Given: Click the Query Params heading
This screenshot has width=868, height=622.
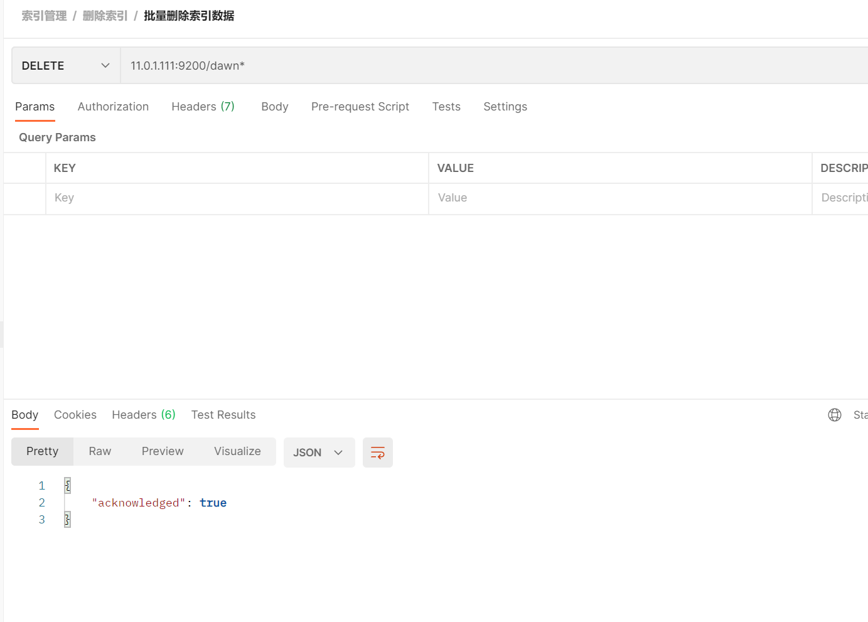Looking at the screenshot, I should 57,137.
